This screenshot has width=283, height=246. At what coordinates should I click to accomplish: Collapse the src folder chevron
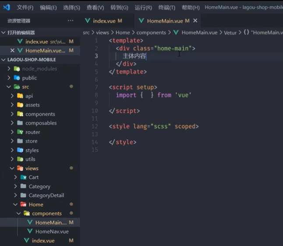pyautogui.click(x=9, y=87)
